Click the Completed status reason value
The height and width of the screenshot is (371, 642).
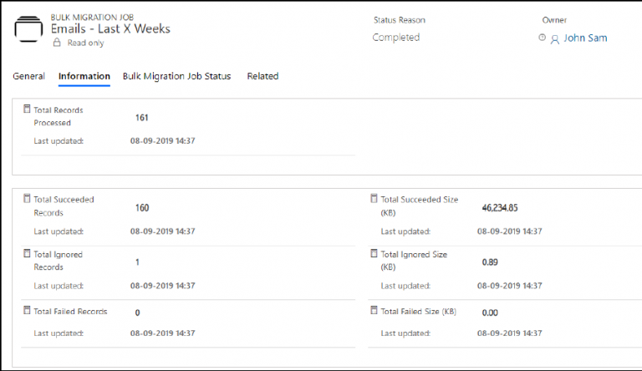pos(396,38)
